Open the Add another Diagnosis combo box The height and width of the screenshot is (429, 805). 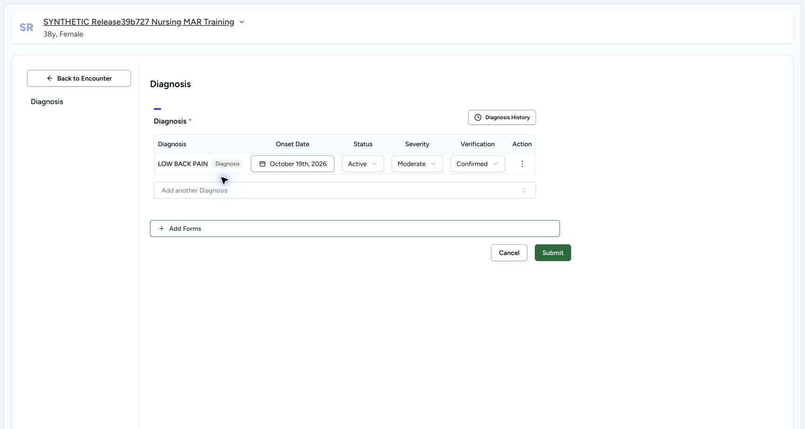coord(345,191)
